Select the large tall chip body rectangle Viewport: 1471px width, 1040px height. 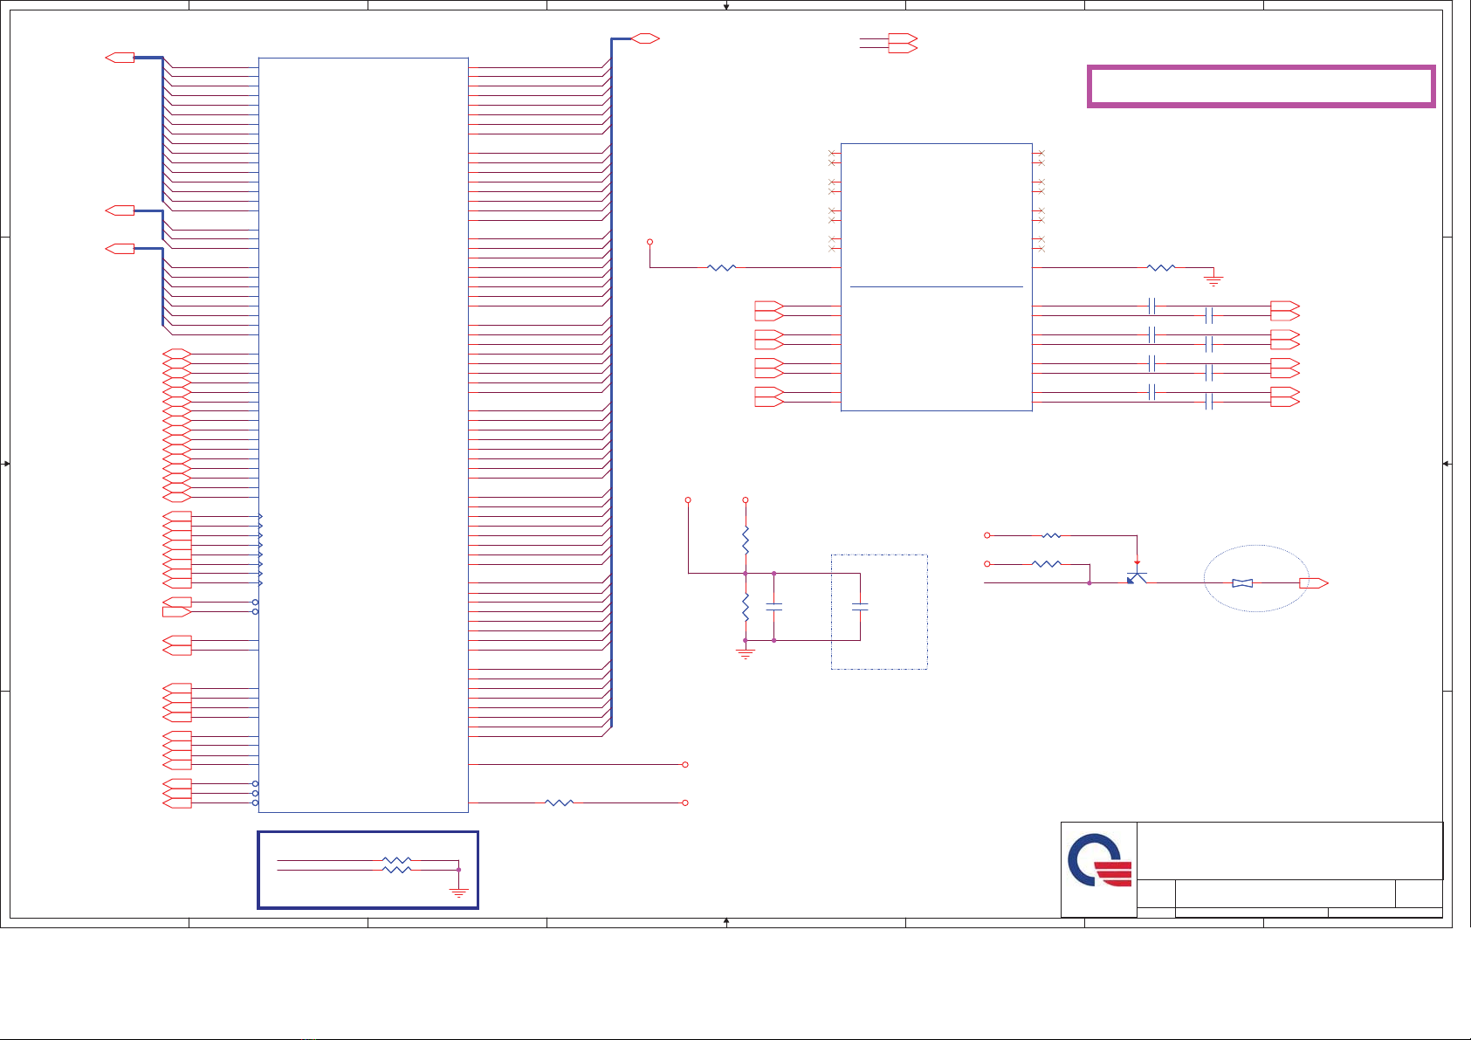tap(363, 435)
